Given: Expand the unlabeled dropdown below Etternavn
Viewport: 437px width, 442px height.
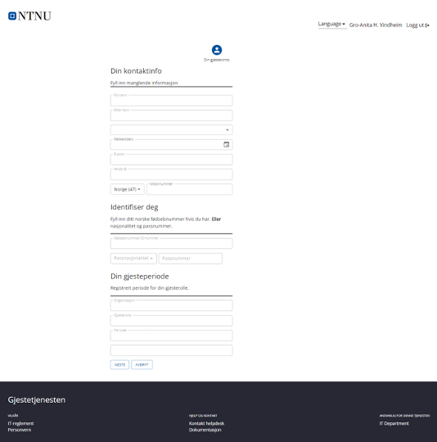Looking at the screenshot, I should pos(171,130).
